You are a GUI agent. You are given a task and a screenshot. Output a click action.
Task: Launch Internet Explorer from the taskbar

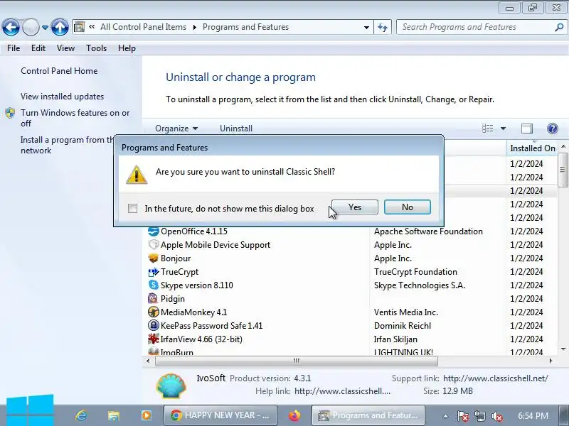point(81,415)
